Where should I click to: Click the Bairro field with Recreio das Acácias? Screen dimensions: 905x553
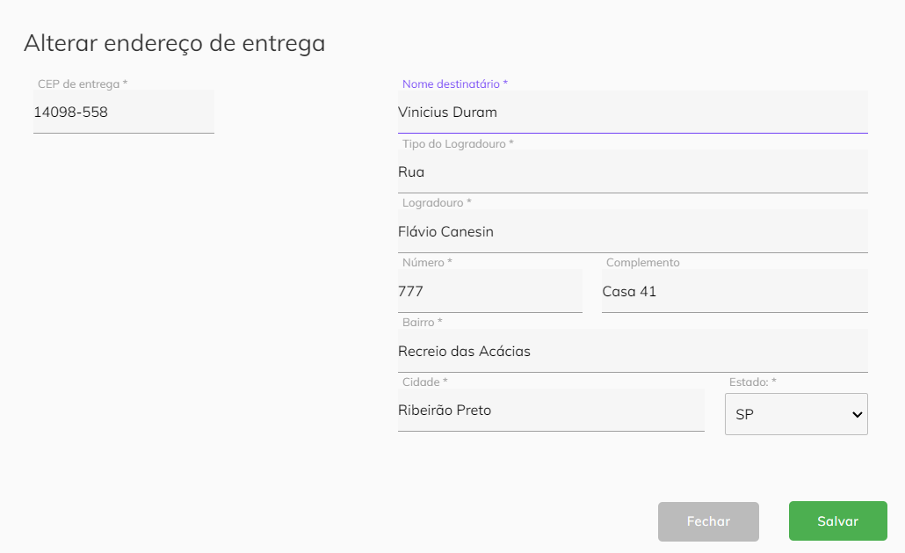coord(633,351)
